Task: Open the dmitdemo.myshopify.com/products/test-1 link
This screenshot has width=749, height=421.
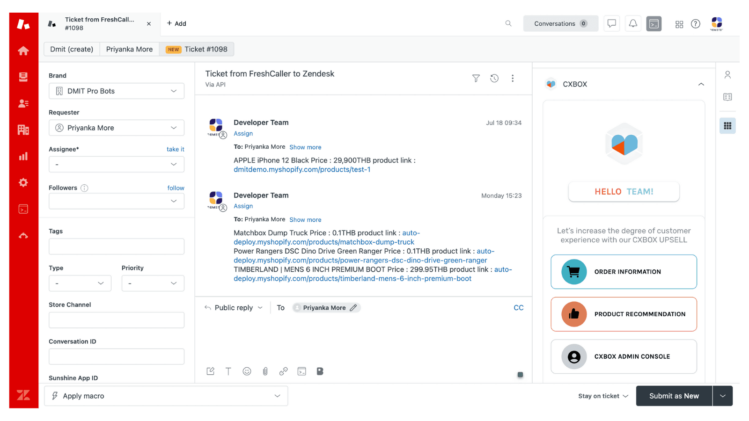Action: pos(302,169)
